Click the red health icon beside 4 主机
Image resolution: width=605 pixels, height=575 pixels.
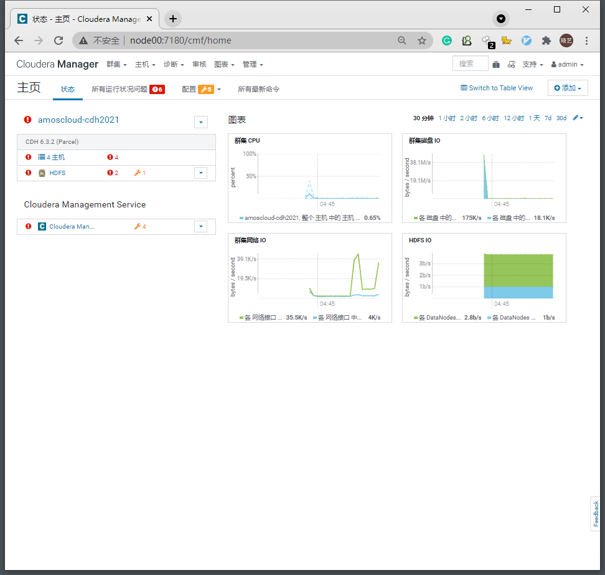tap(29, 157)
